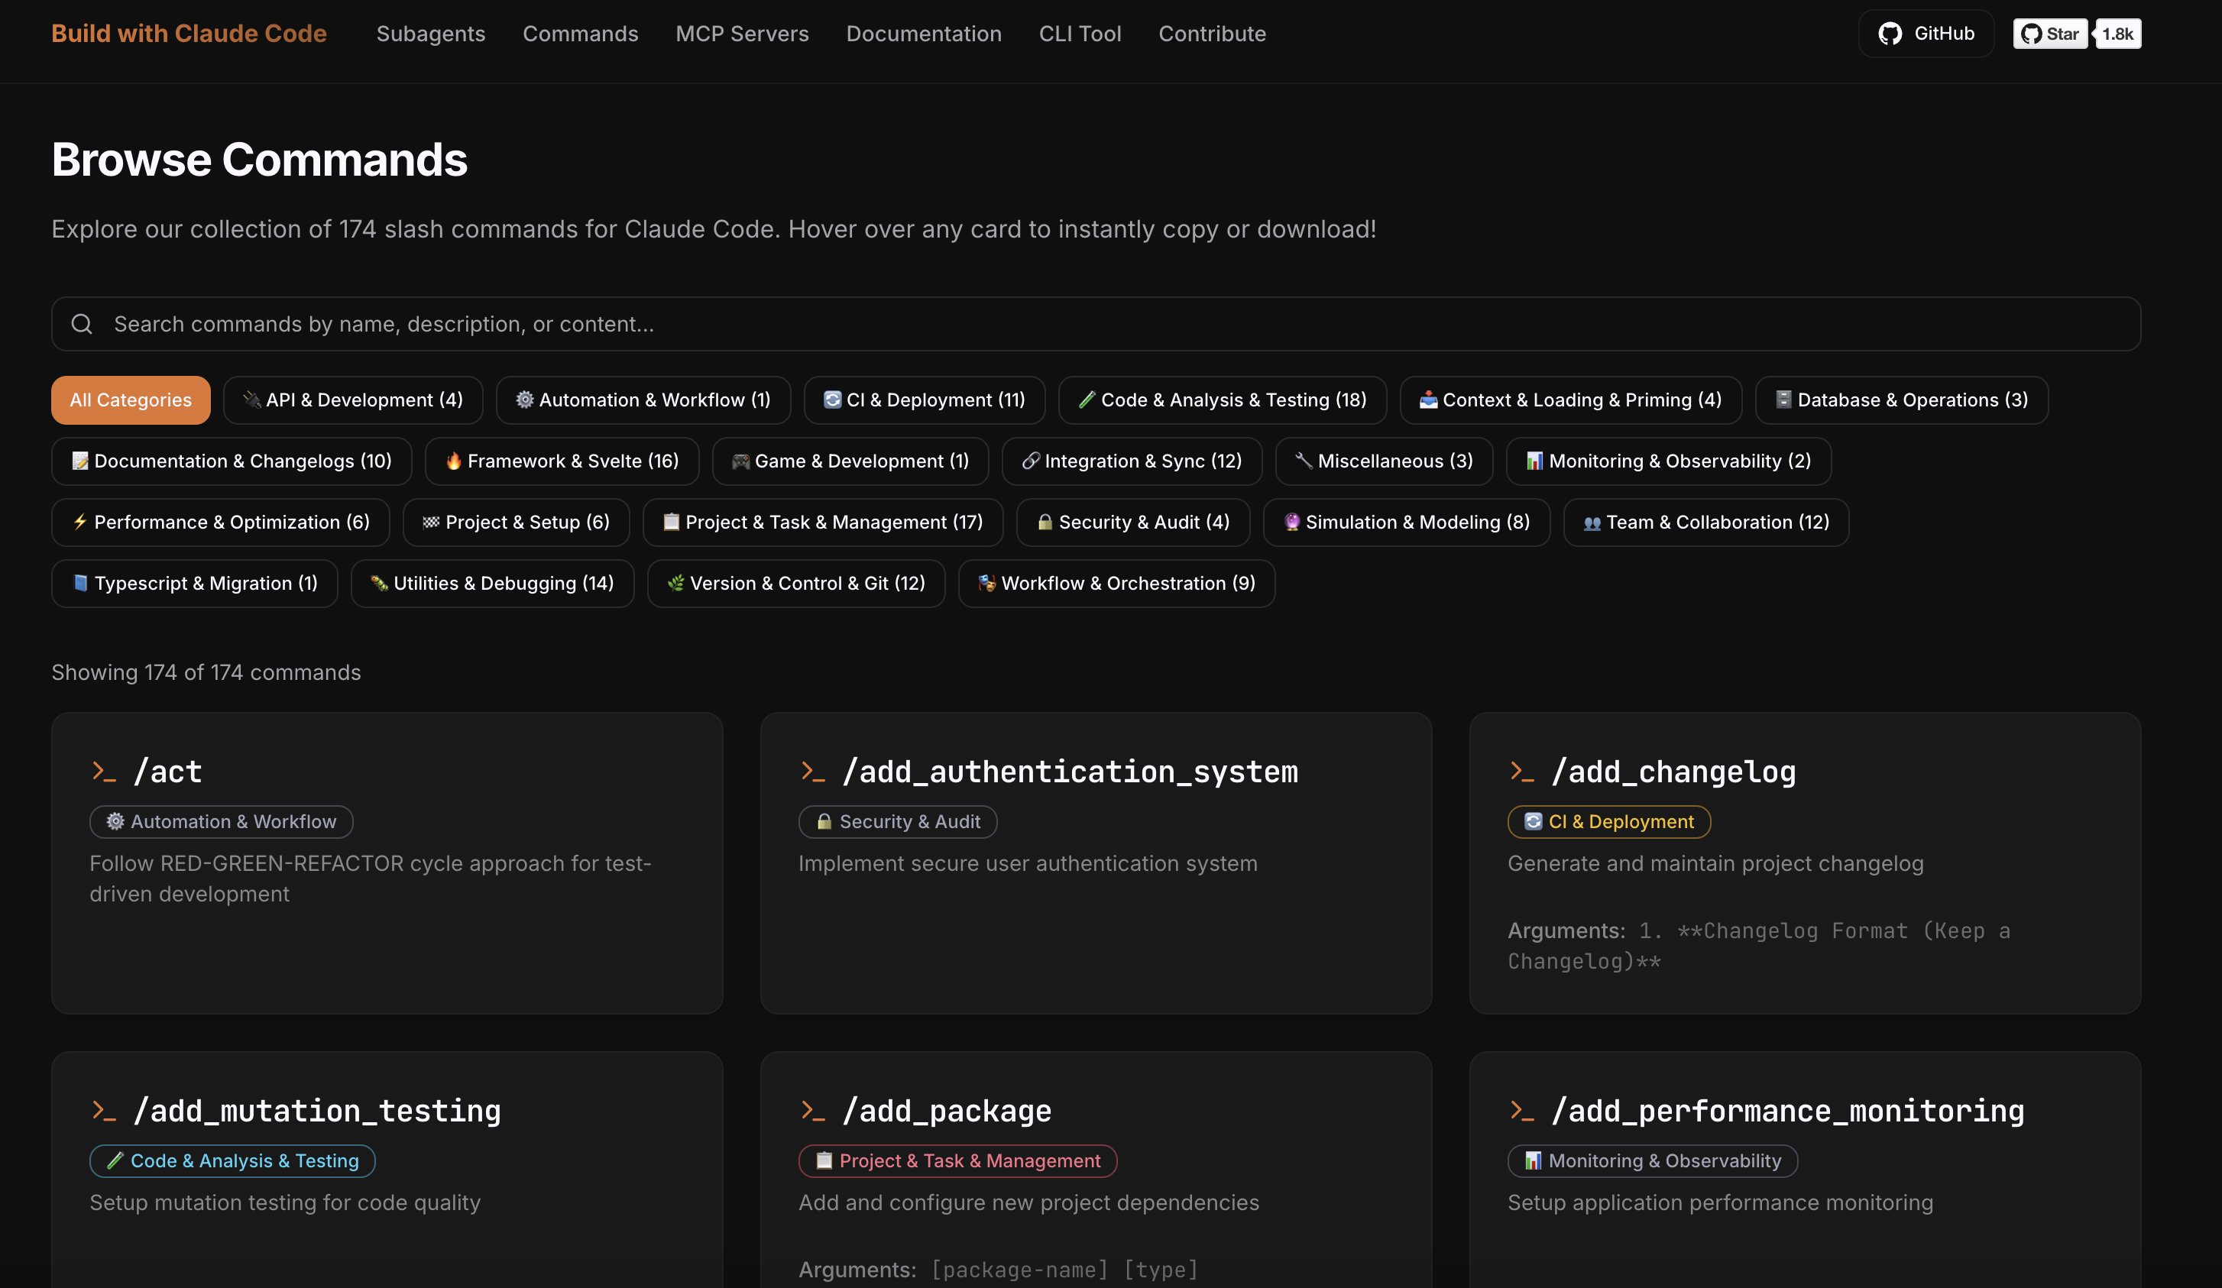Go to the MCP Servers page
Screen dimensions: 2222x1288
(x=741, y=34)
